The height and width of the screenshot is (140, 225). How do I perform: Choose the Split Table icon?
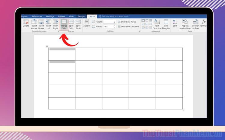coord(78,24)
